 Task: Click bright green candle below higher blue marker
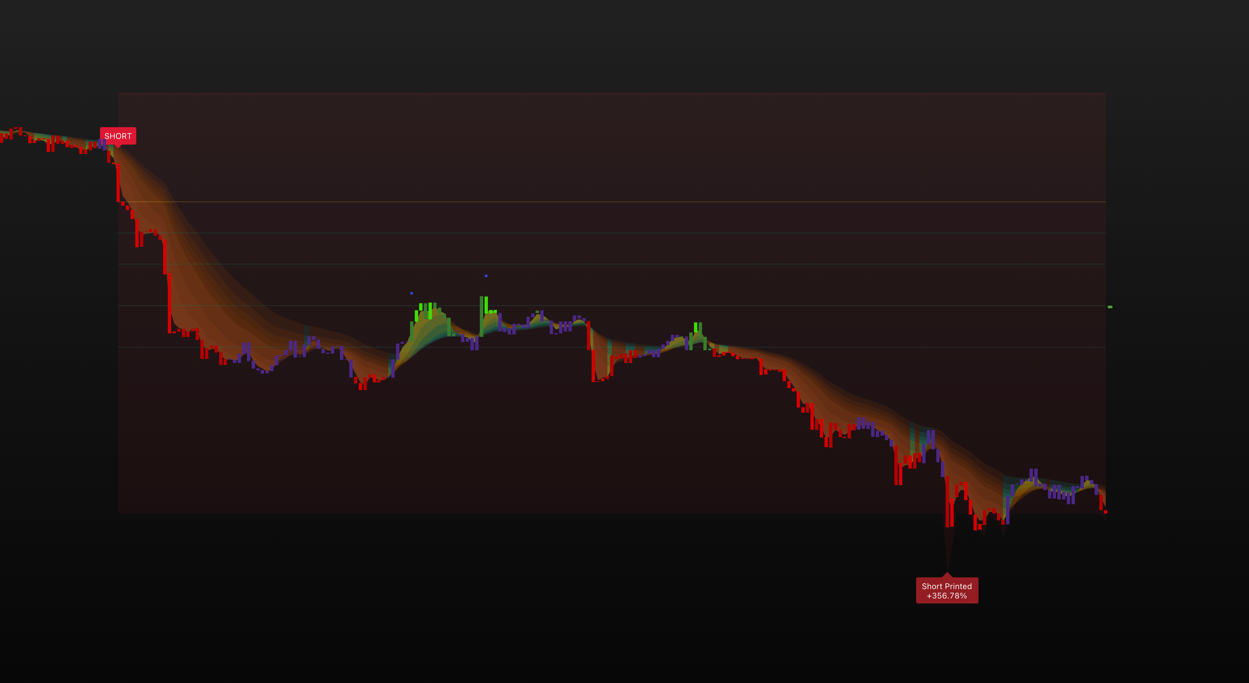pos(486,305)
